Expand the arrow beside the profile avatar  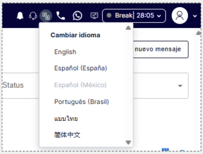pyautogui.click(x=195, y=16)
